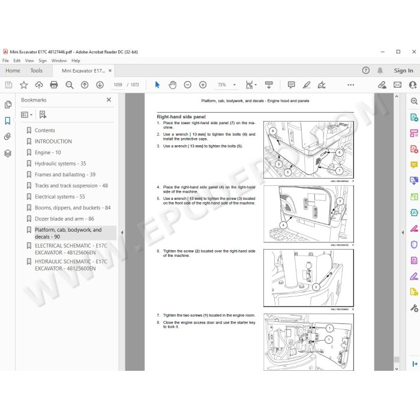Open Page Thumbnails panel icon
This screenshot has width=420, height=420.
point(8,104)
